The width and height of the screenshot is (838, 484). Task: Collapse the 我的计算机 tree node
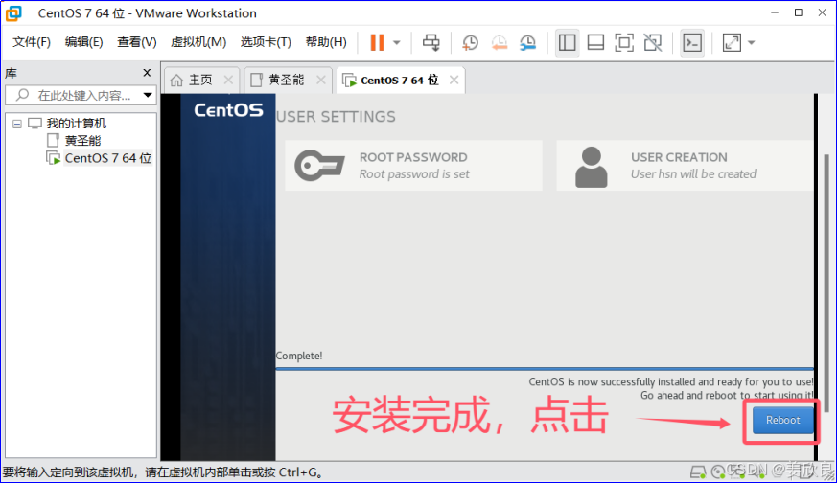pos(17,124)
